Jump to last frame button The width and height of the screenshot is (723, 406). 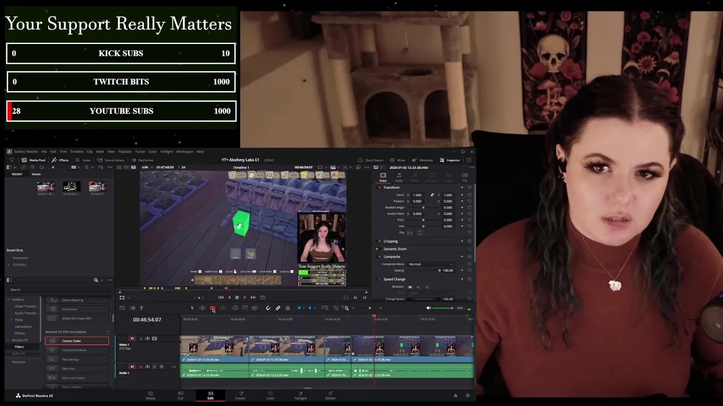253,297
